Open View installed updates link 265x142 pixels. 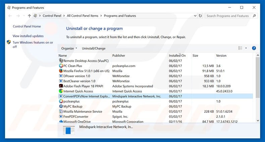pos(28,36)
